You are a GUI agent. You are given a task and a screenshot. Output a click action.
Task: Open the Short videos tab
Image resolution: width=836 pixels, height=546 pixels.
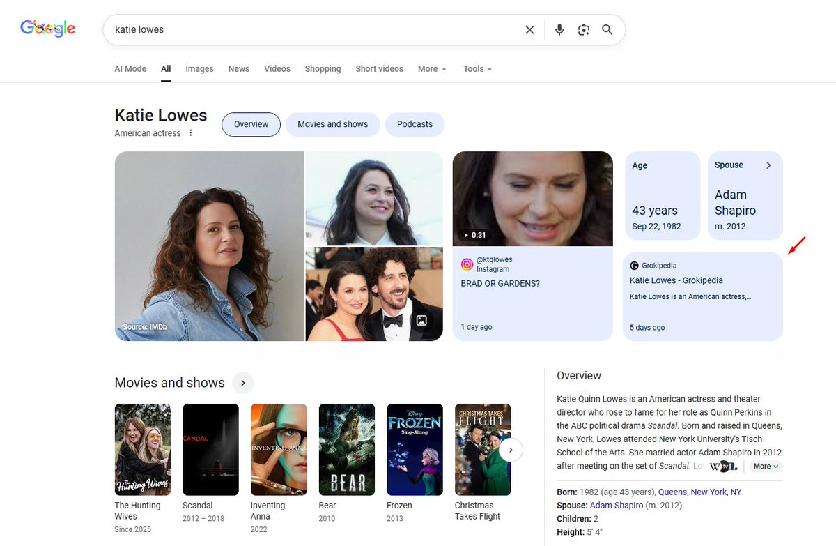(379, 69)
